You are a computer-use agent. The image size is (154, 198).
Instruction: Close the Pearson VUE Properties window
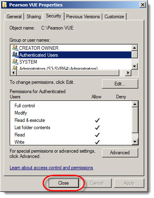coord(142,5)
